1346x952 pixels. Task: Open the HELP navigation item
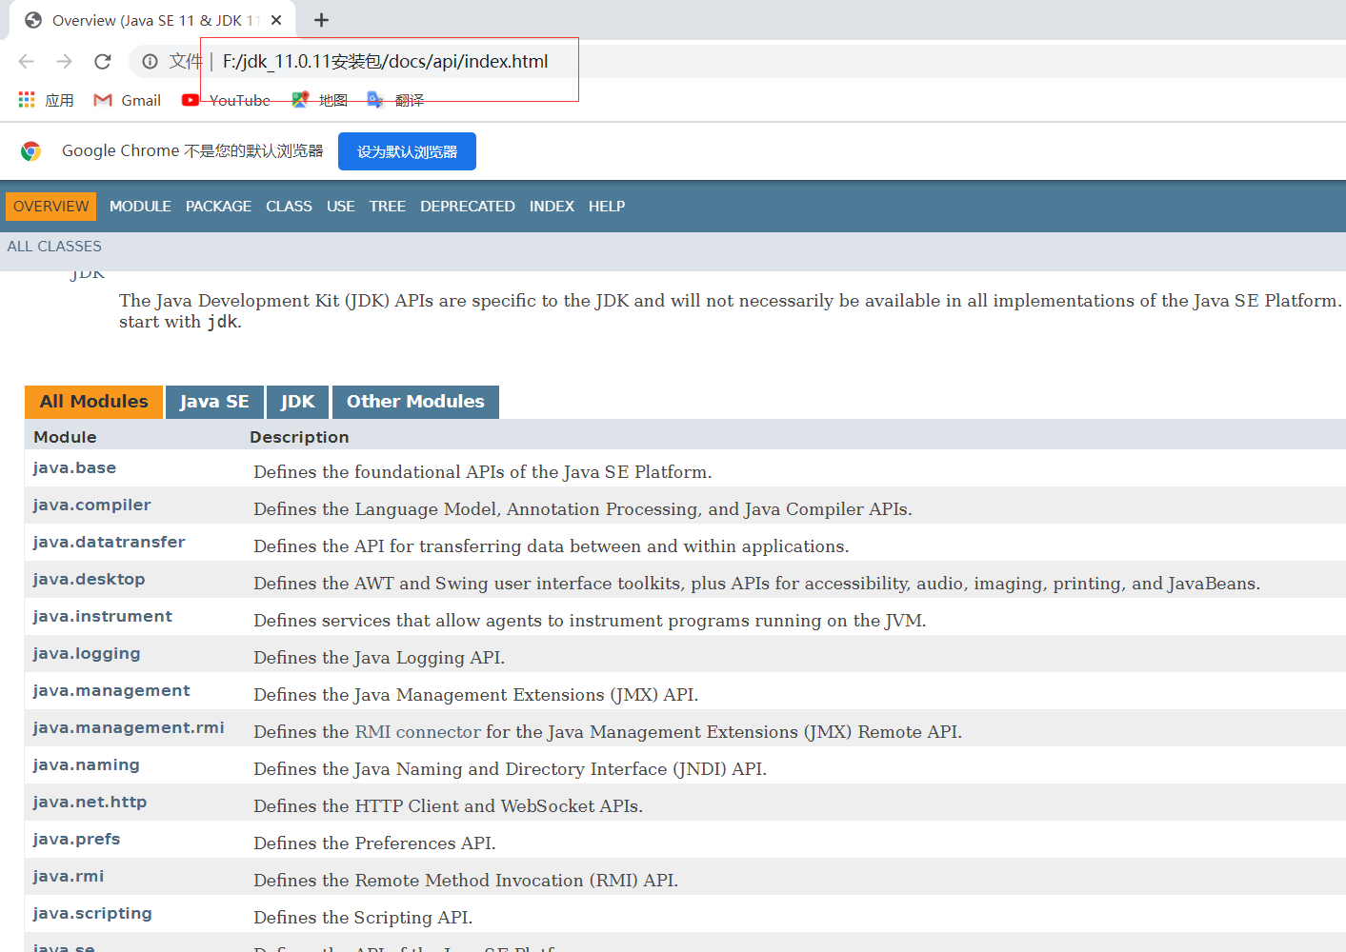point(607,206)
